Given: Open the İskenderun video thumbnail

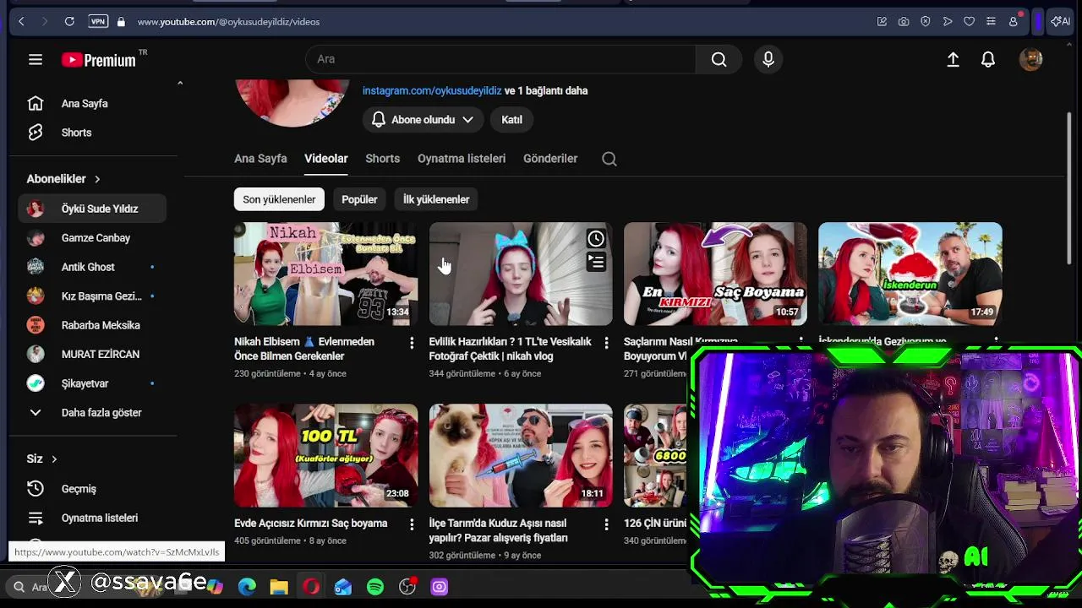Looking at the screenshot, I should coord(910,274).
